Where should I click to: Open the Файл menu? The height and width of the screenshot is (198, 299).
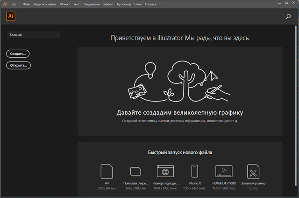click(x=27, y=4)
